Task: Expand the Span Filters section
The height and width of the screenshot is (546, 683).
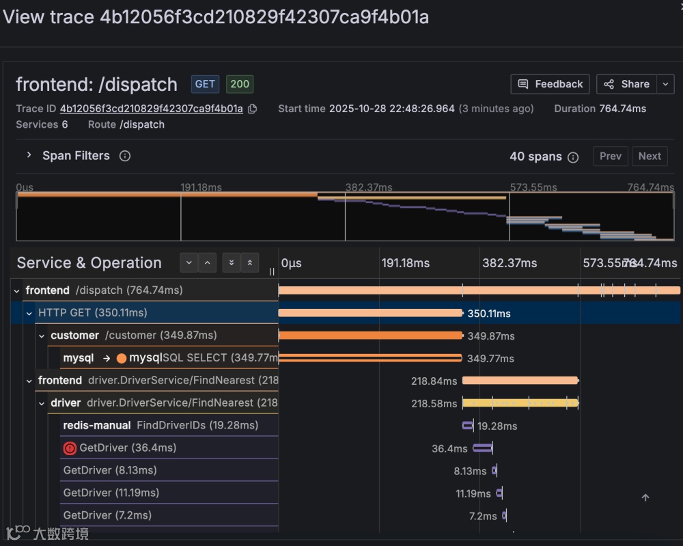Action: pos(29,155)
